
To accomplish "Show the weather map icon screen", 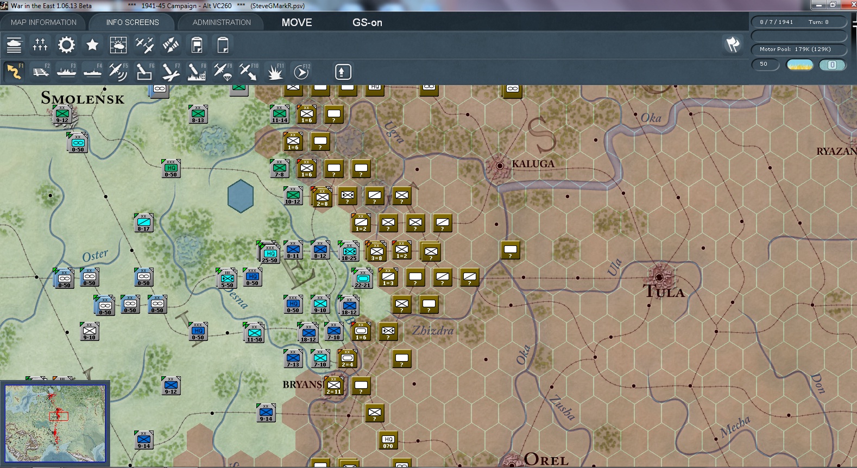I will click(118, 45).
